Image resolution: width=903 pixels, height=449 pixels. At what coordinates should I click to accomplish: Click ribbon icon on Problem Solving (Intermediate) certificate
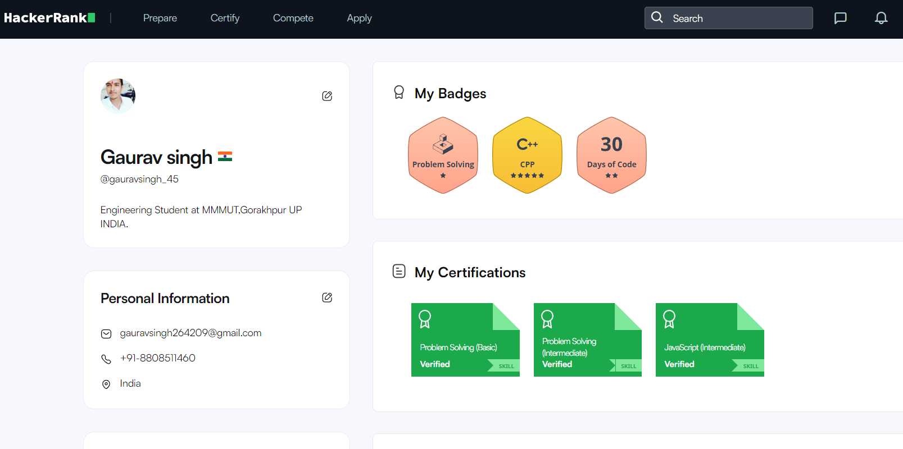547,319
